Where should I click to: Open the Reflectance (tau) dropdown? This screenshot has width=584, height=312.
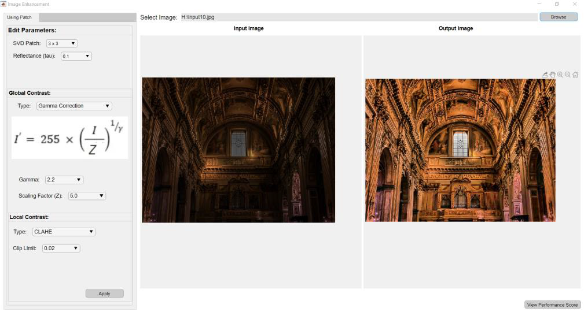pyautogui.click(x=76, y=56)
